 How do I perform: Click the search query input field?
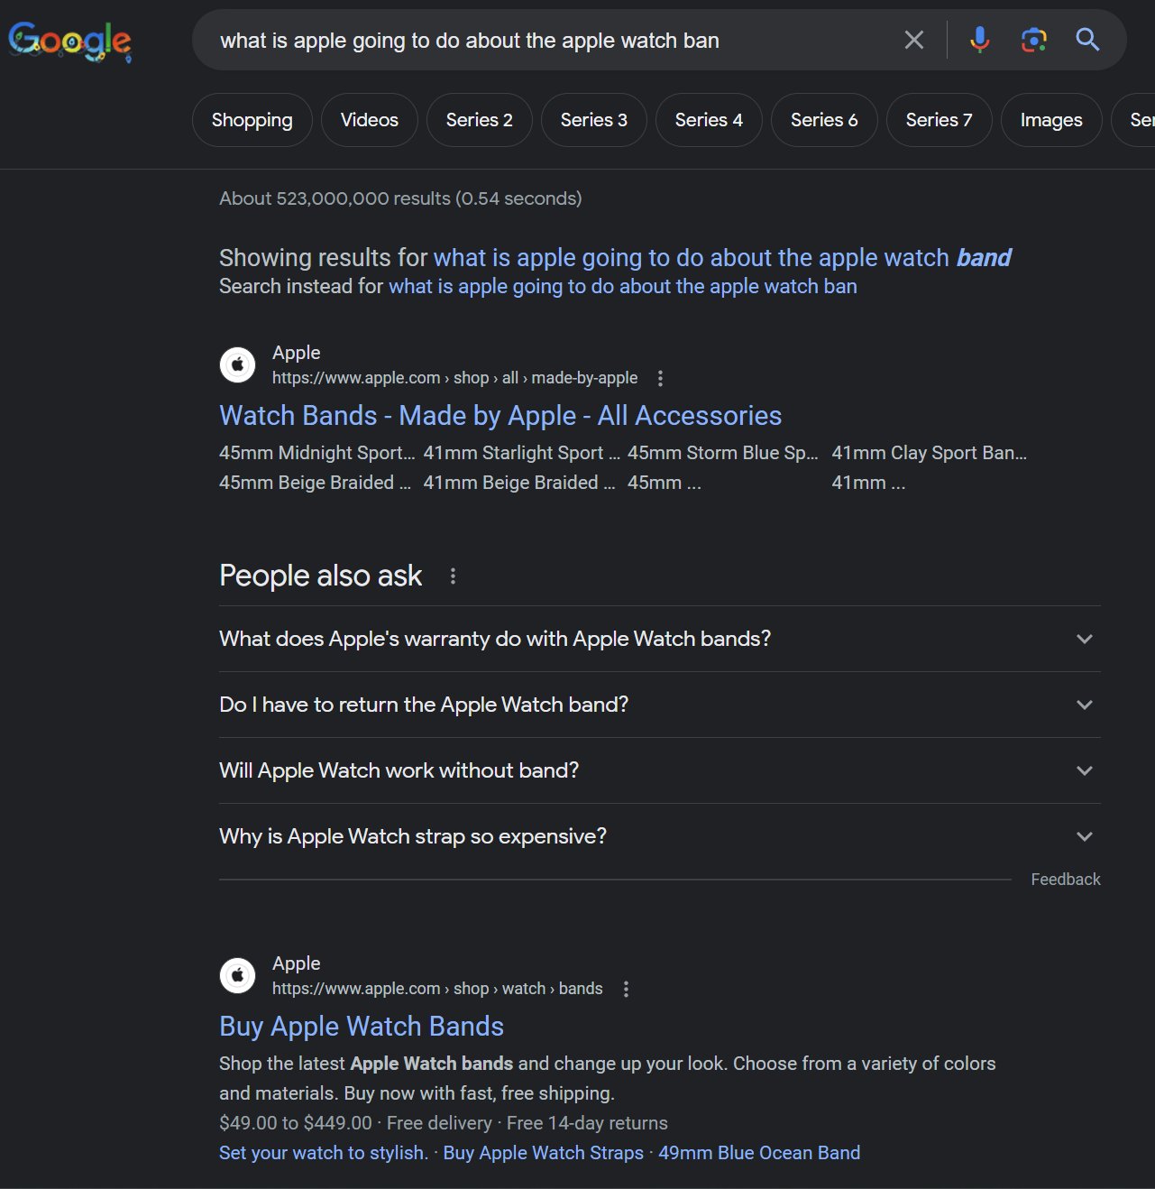click(550, 41)
